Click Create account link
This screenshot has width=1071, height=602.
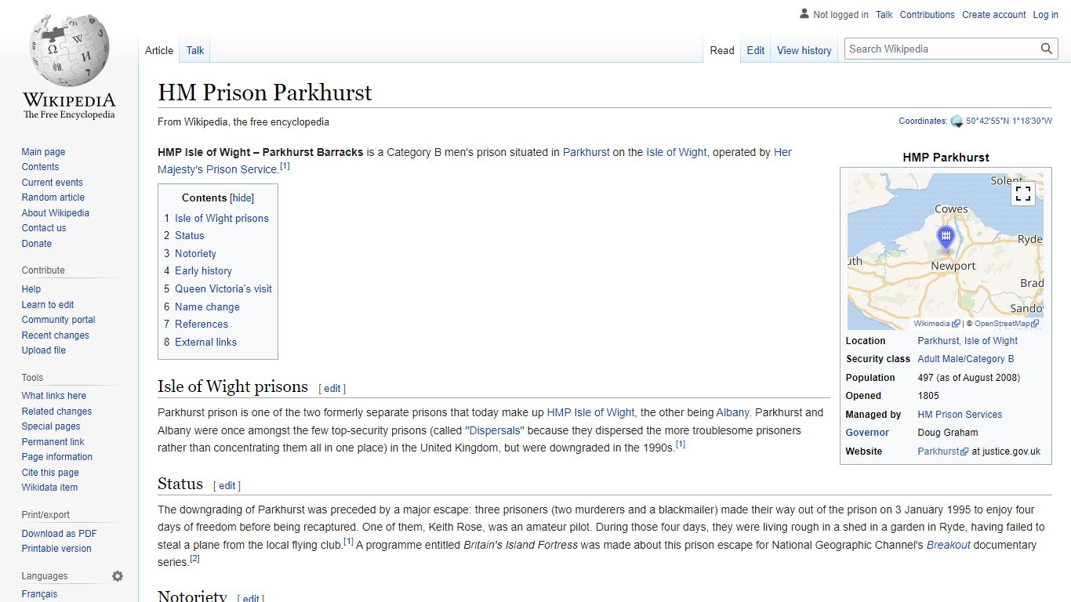click(994, 15)
